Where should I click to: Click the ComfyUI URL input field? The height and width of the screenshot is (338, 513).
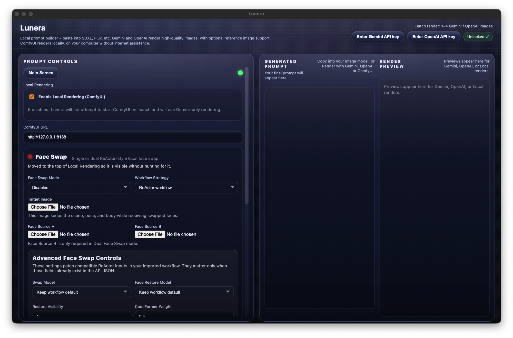coord(133,137)
